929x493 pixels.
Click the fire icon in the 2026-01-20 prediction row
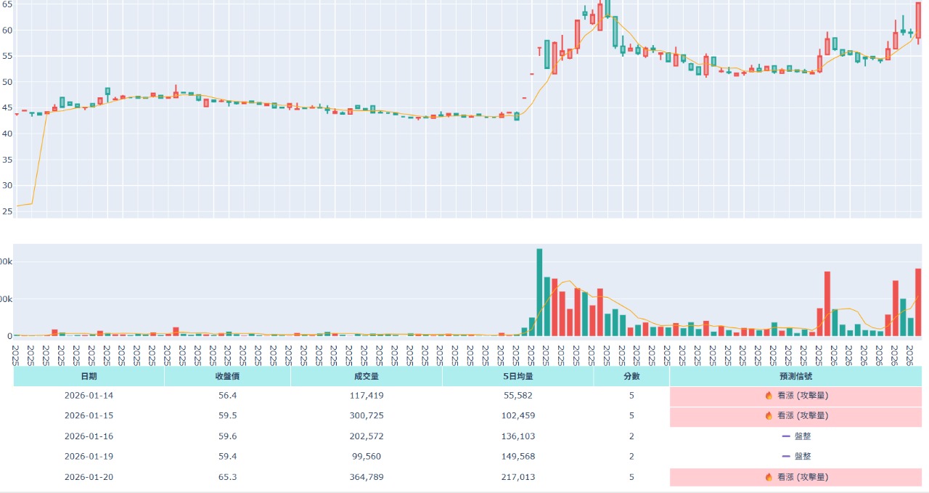[x=769, y=477]
